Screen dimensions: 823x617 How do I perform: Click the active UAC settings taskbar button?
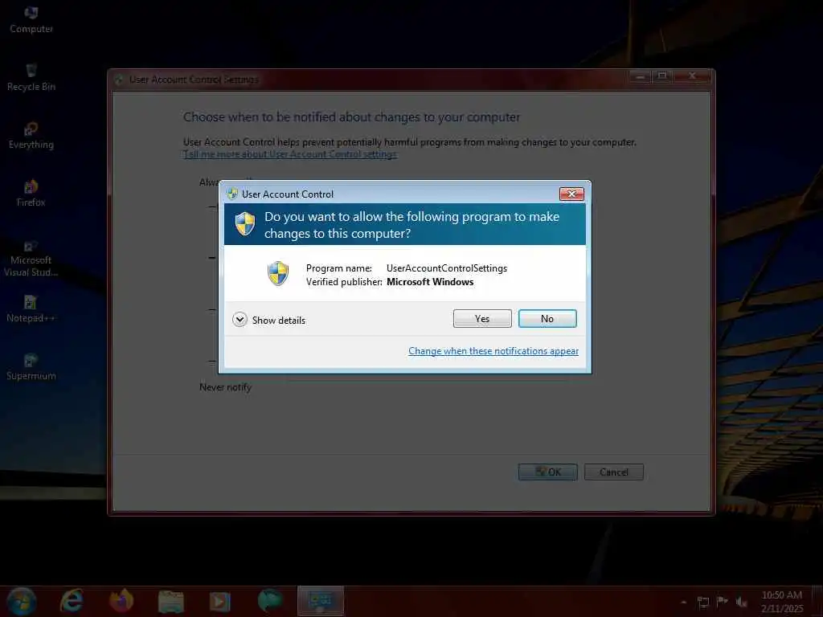tap(321, 601)
